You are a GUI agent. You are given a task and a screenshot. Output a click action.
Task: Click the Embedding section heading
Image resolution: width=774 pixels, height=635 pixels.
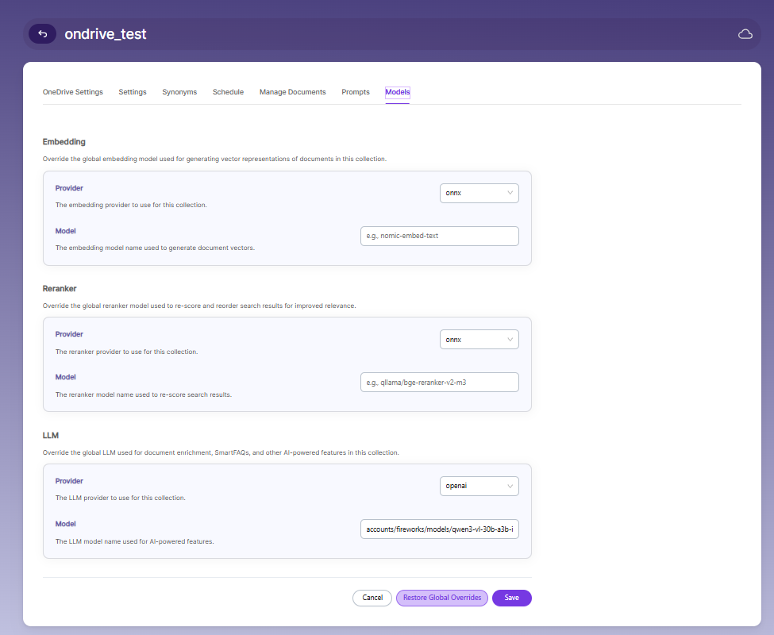64,141
